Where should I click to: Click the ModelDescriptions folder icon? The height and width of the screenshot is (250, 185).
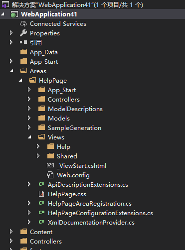pos(41,109)
